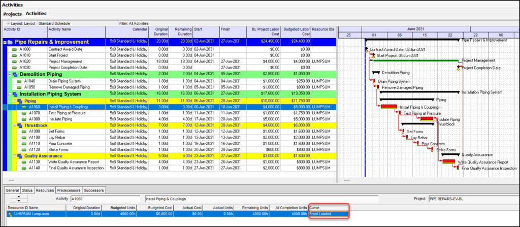Screen dimensions: 520x227
Task: Click the A1100 activity icon
Action: 24,138
